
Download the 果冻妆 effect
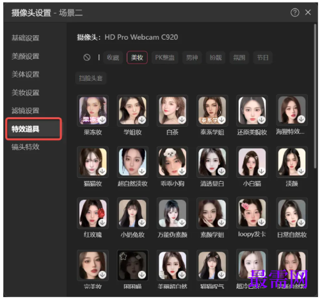click(x=102, y=120)
